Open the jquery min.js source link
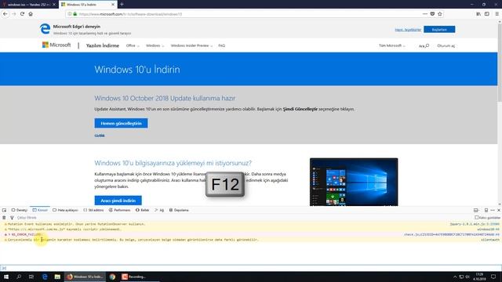This screenshot has width=502, height=282. (475, 224)
